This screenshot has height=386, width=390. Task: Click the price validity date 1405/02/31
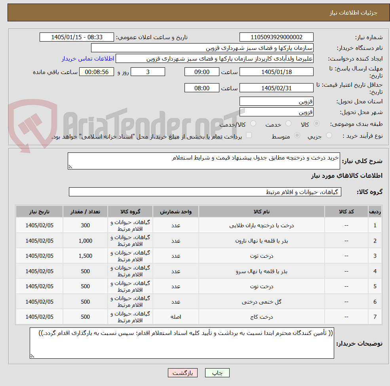pyautogui.click(x=276, y=88)
